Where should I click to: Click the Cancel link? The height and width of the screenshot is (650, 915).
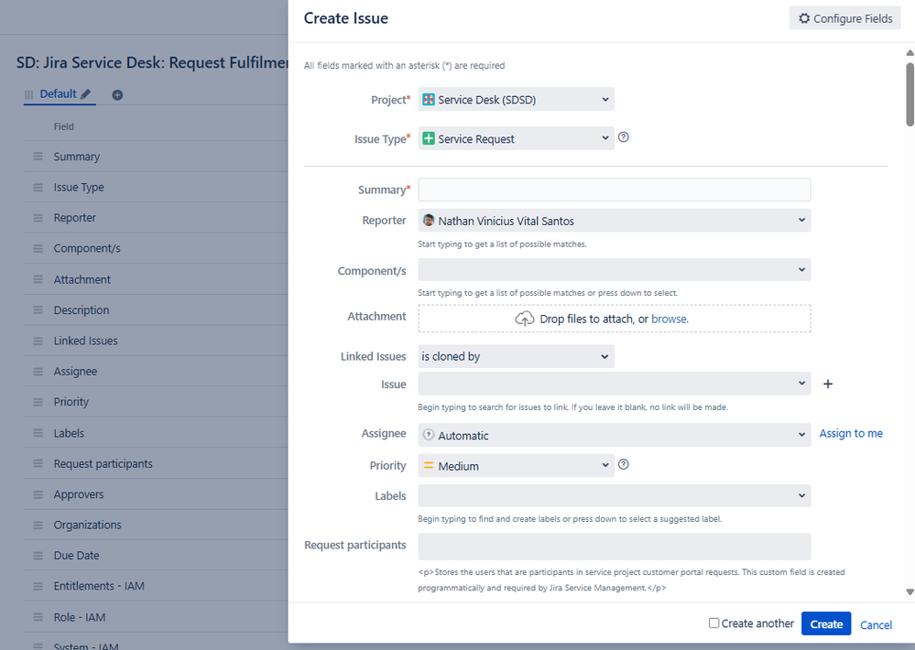click(x=876, y=625)
